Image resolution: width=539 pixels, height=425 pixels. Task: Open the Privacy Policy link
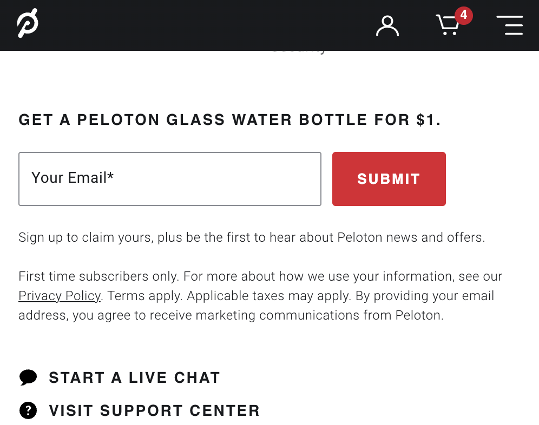coord(60,296)
